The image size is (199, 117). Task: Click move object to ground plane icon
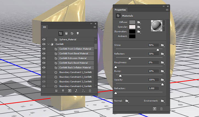pos(76,91)
